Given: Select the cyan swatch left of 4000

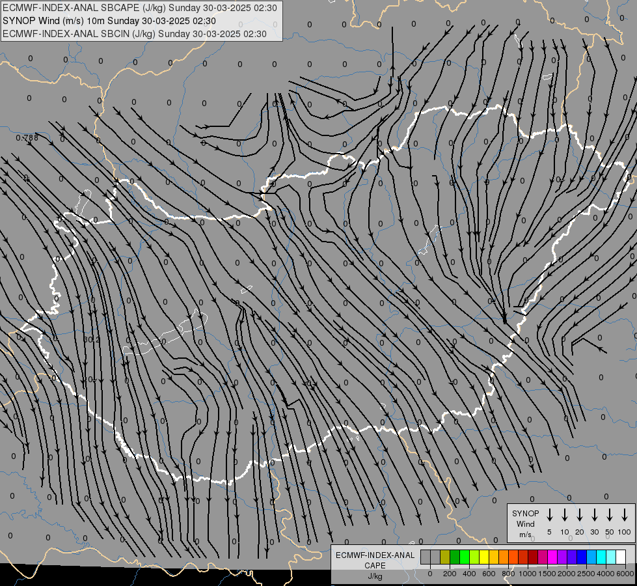Looking at the screenshot, I should [601, 557].
